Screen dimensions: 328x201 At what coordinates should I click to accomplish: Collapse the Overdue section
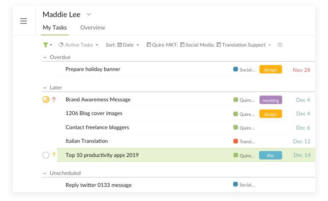point(45,57)
